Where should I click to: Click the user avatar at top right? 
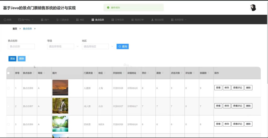tap(253, 8)
